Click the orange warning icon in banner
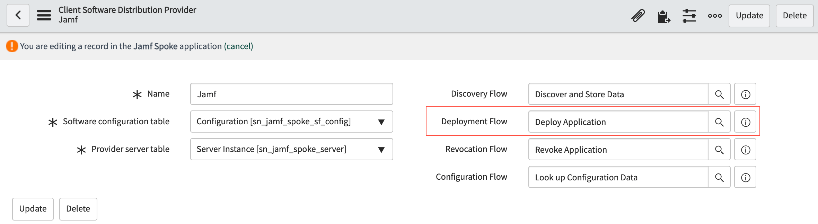 point(12,46)
